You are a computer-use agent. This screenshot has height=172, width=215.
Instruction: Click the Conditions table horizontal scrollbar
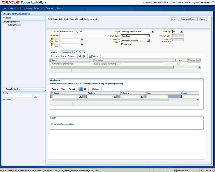click(112, 100)
